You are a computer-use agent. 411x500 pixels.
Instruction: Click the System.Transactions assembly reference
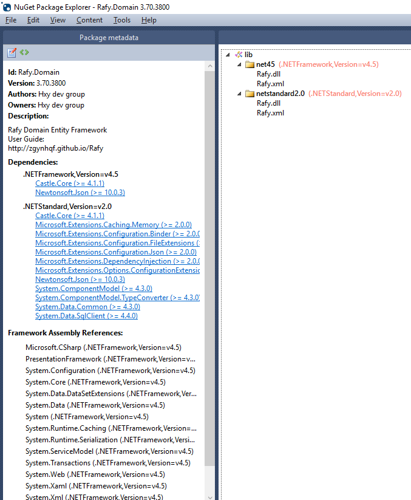tap(108, 463)
